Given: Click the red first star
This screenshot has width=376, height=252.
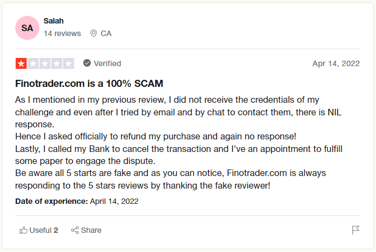Looking at the screenshot, I should 21,63.
